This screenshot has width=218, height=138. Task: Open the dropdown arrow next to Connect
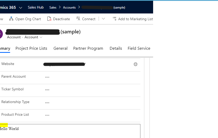[103, 19]
